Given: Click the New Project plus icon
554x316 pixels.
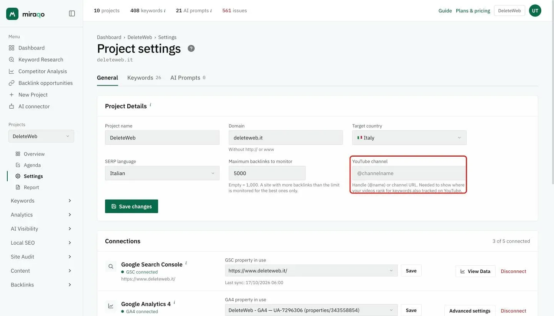Looking at the screenshot, I should tap(12, 95).
